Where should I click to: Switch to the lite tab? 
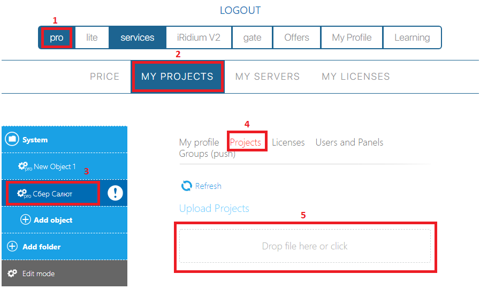click(92, 37)
